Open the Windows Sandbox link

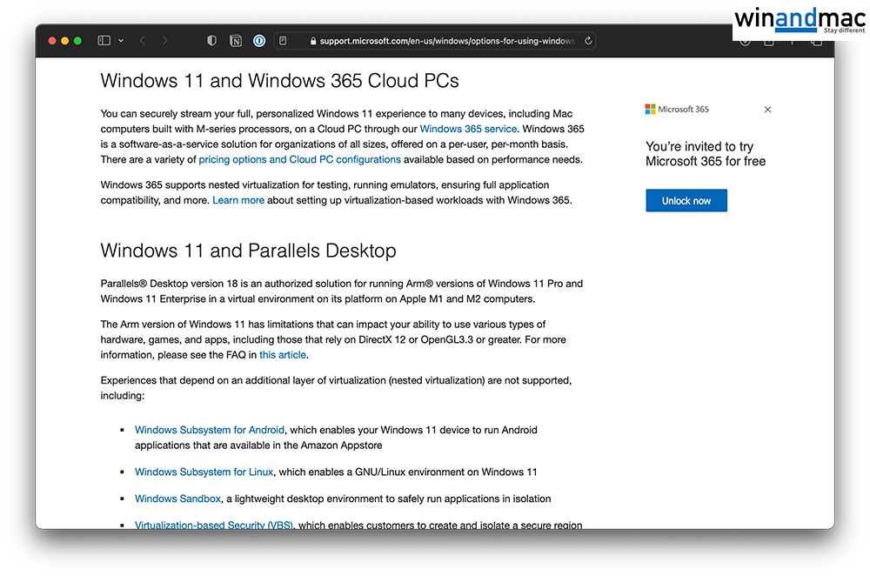point(178,499)
